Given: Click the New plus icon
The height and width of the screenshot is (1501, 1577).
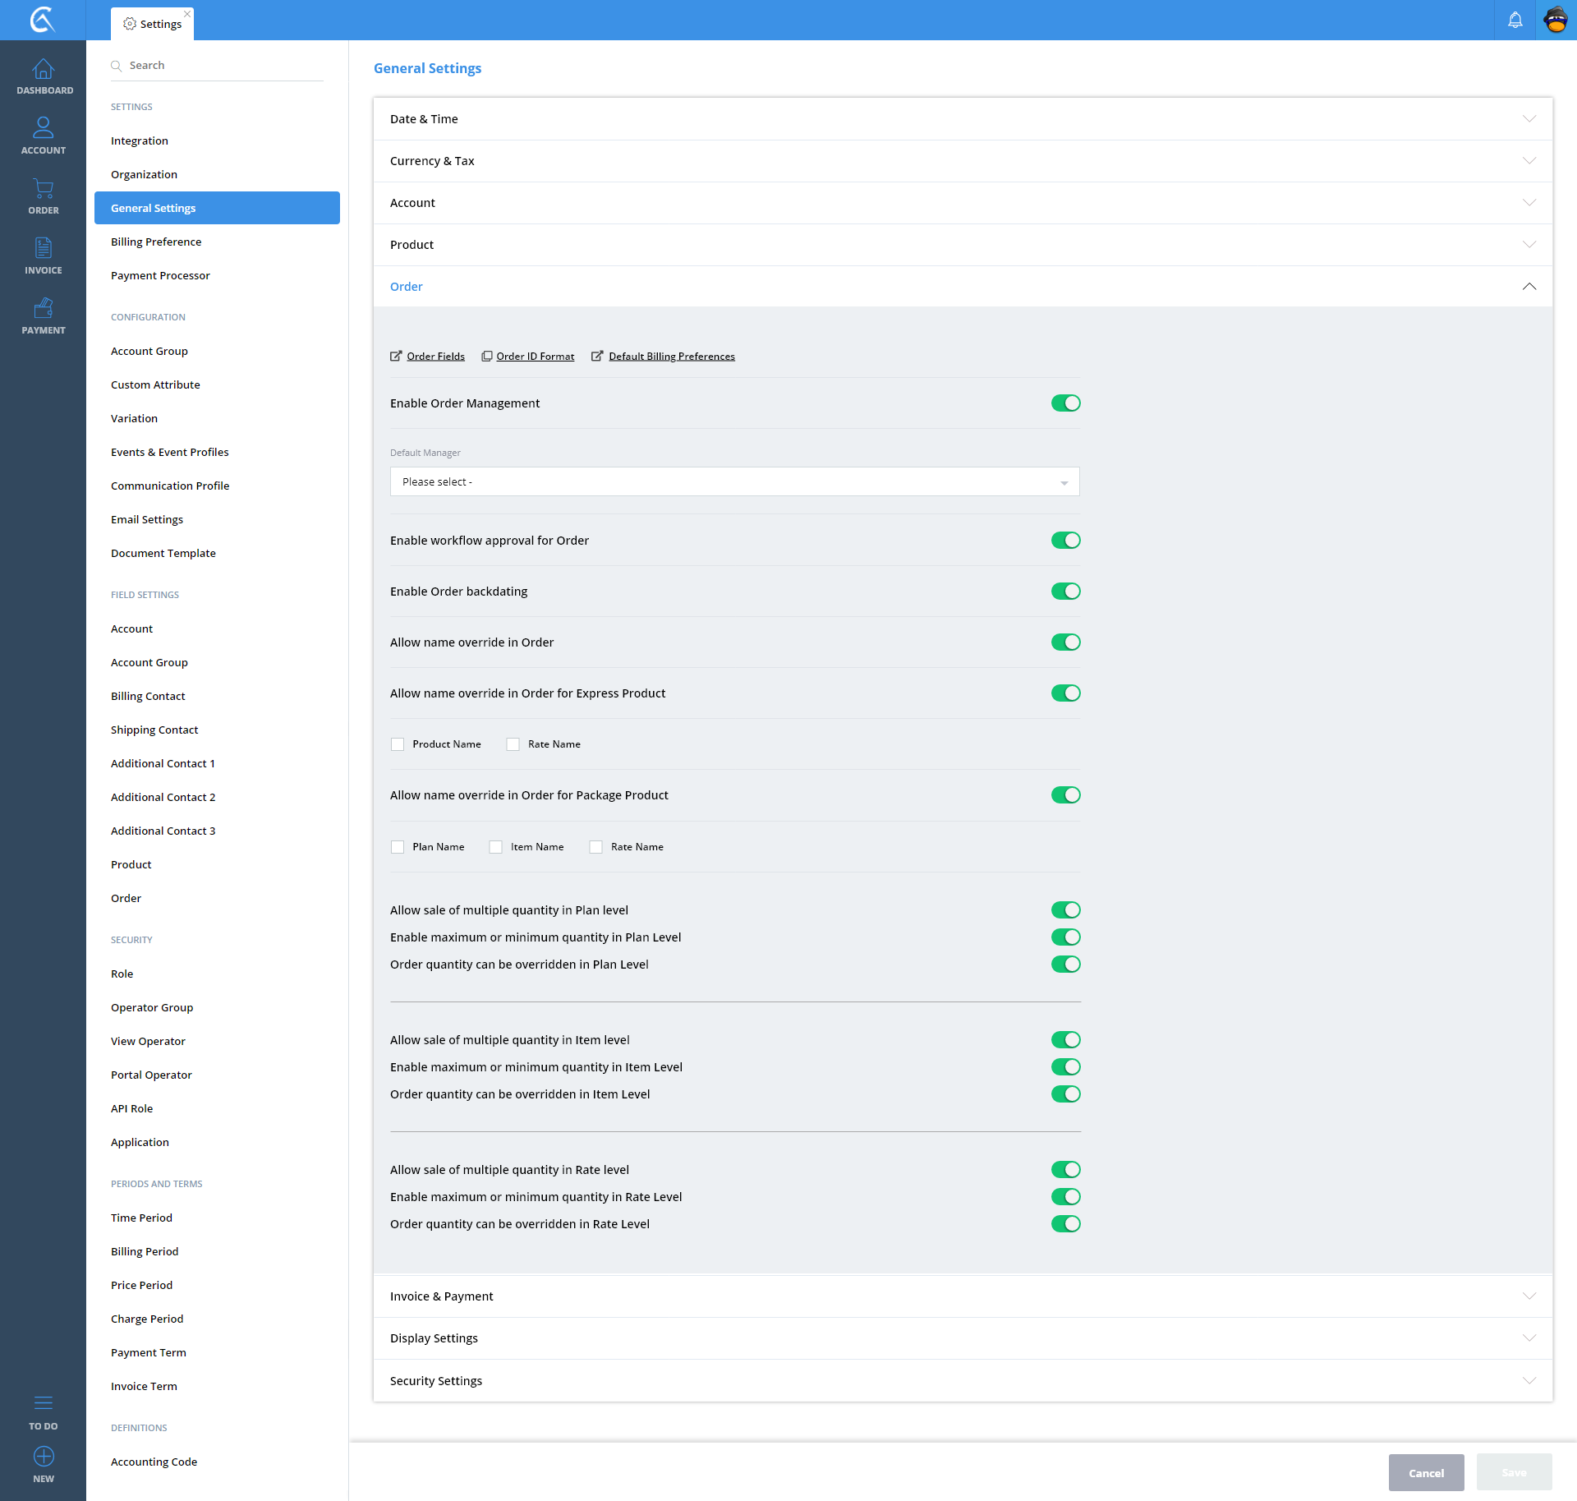Looking at the screenshot, I should [43, 1457].
